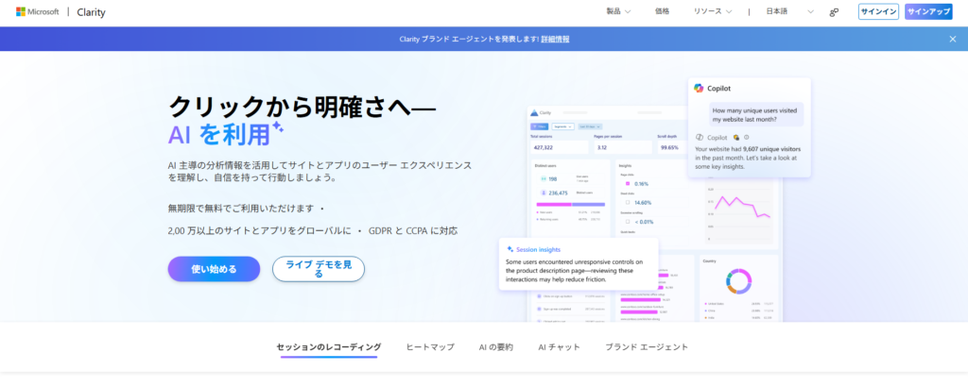Dismiss the announcement banner with X

(953, 39)
